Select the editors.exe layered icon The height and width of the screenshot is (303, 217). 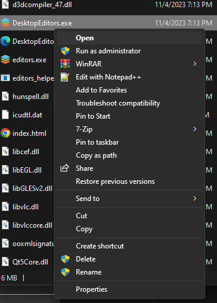5,59
